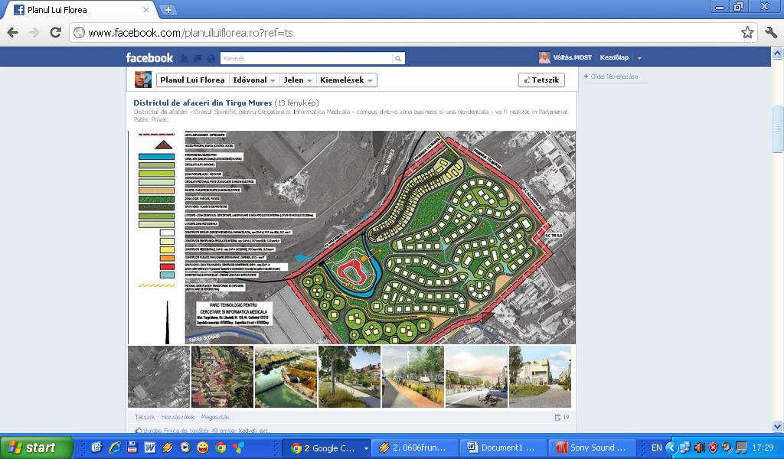Click the Facebook friend requests icon
Viewport: 784px width, 459px height.
(x=185, y=58)
